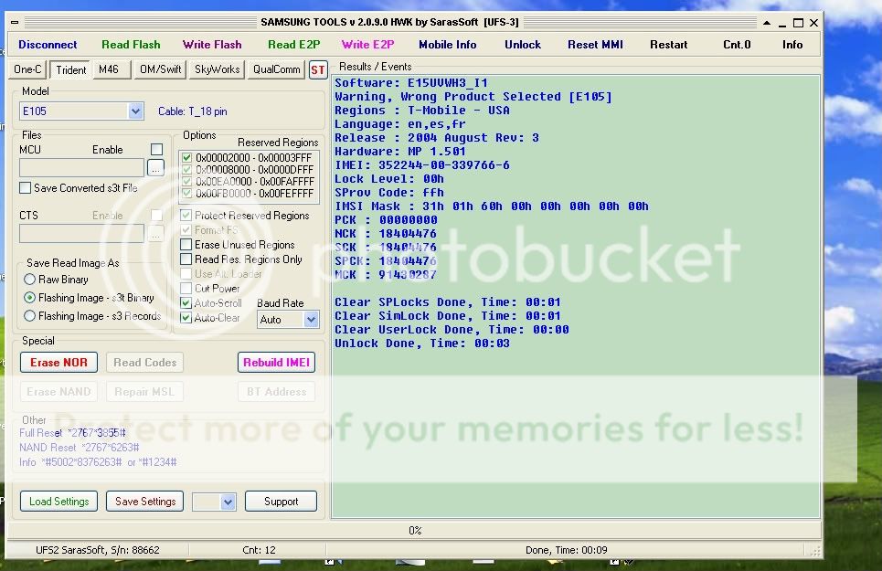The height and width of the screenshot is (571, 882).
Task: Click Reset MMI
Action: coord(595,45)
